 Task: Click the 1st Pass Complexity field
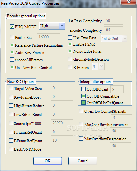point(114,21)
